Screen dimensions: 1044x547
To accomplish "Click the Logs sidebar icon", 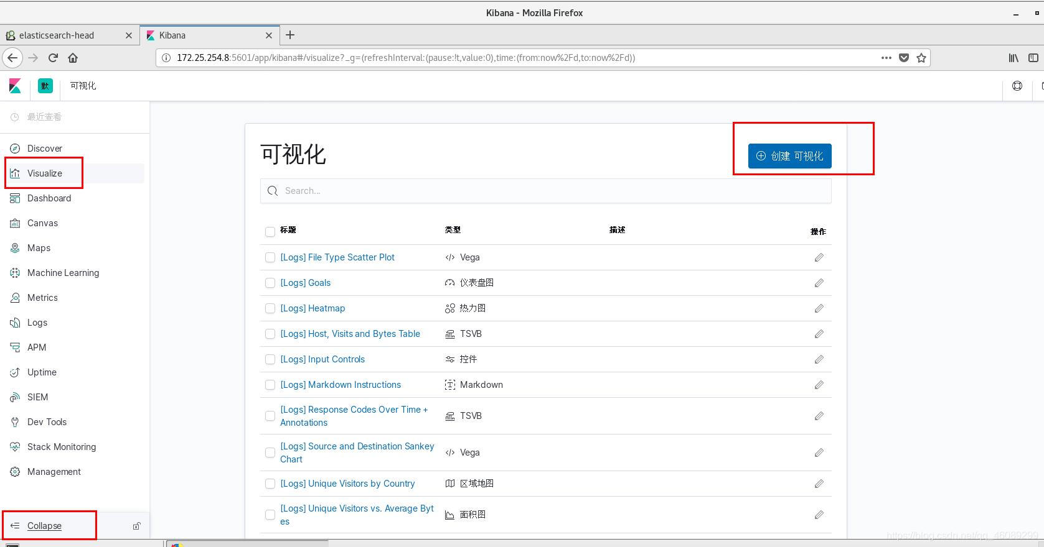I will pyautogui.click(x=15, y=323).
